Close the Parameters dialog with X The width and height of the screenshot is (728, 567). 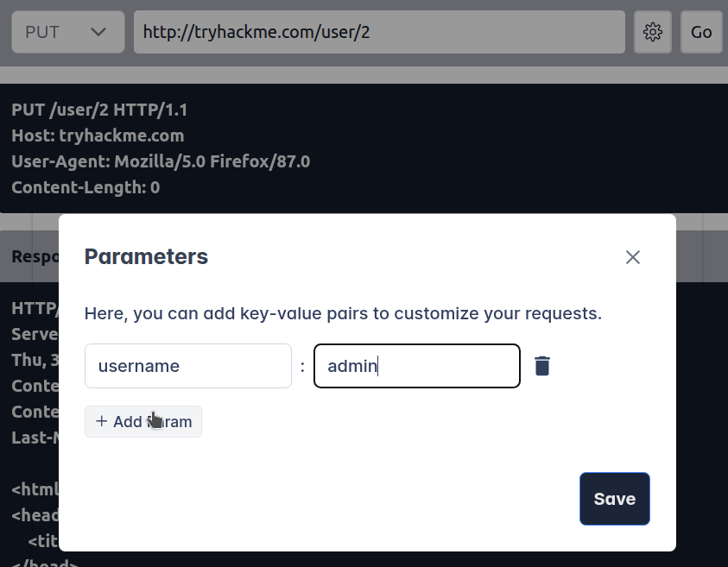point(633,257)
